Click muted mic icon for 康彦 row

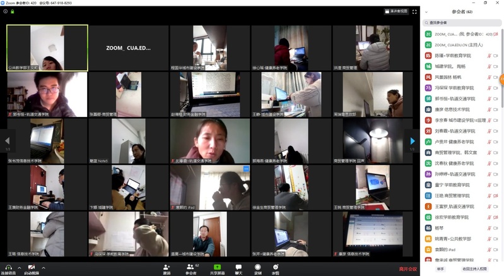tap(489, 109)
